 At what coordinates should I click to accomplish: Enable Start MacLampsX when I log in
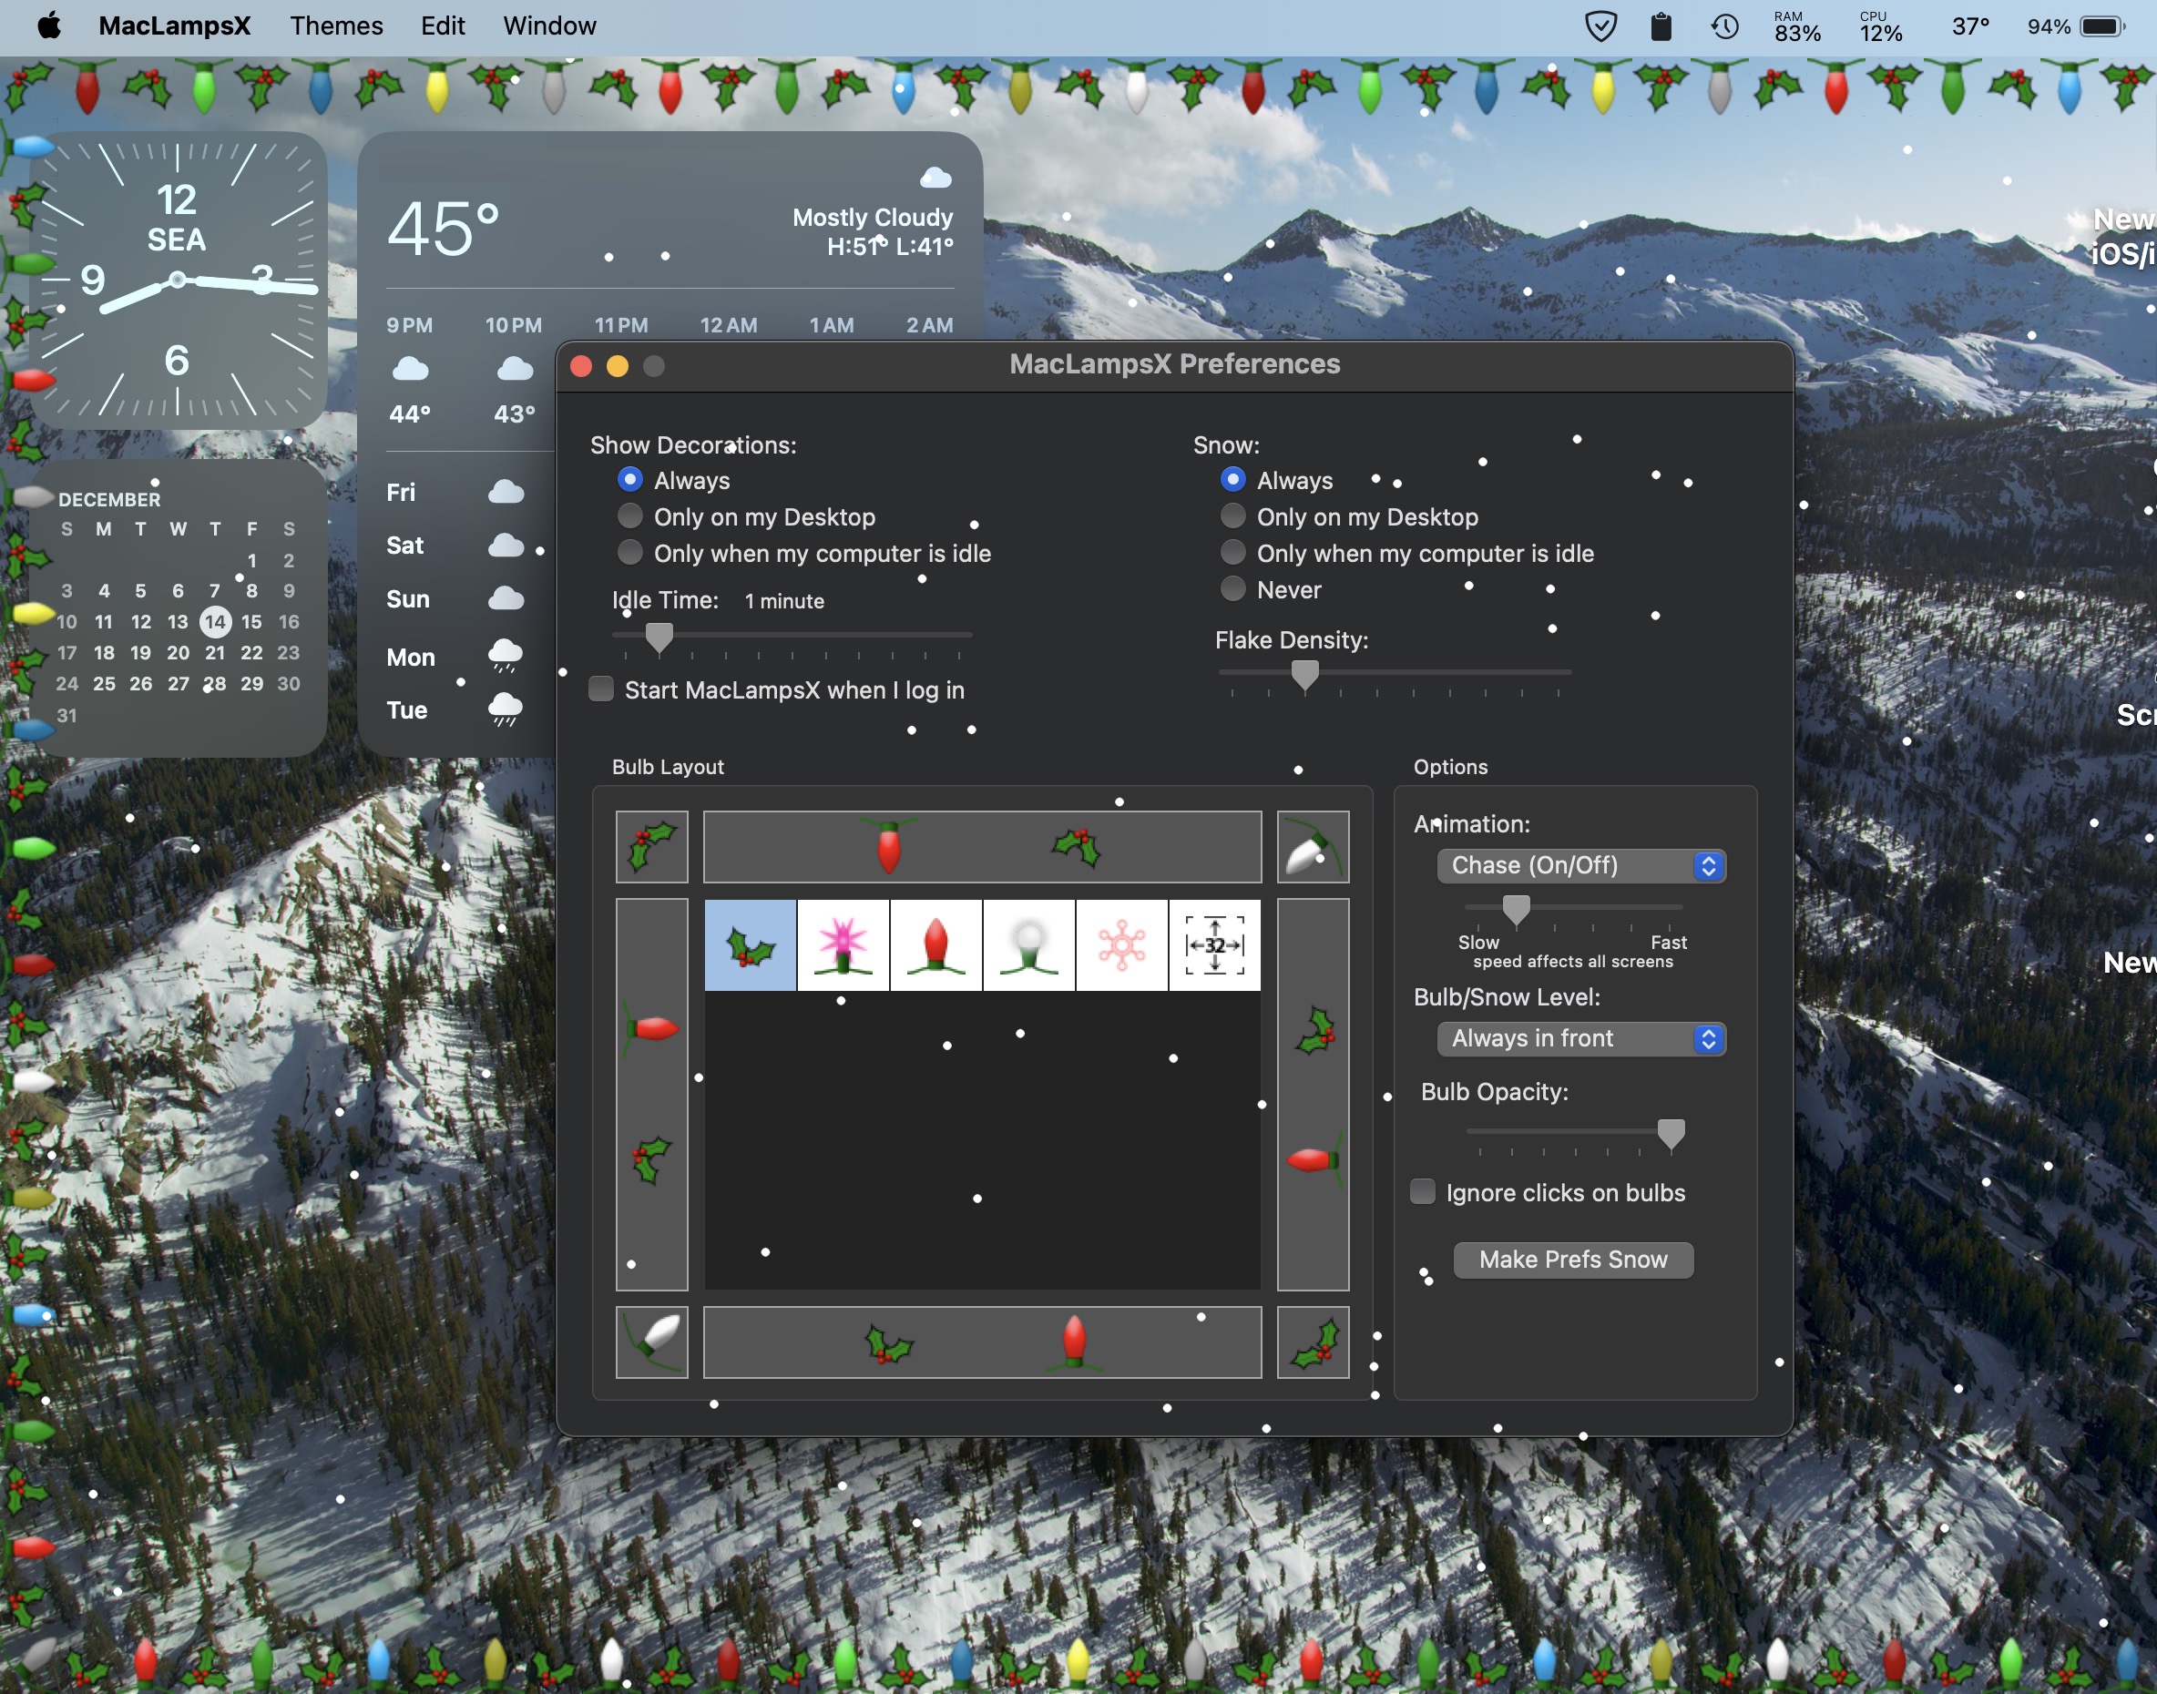pyautogui.click(x=601, y=689)
